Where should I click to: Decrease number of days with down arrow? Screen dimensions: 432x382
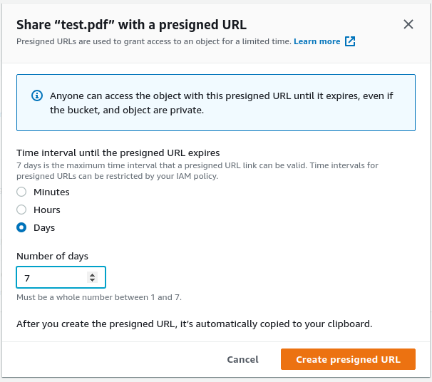[91, 280]
